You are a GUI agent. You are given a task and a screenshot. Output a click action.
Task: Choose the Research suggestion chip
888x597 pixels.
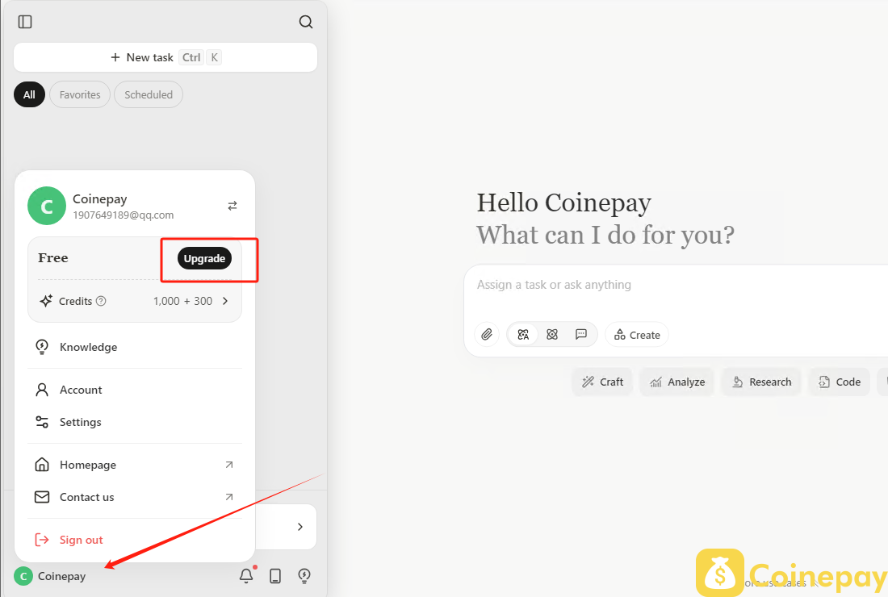(762, 382)
